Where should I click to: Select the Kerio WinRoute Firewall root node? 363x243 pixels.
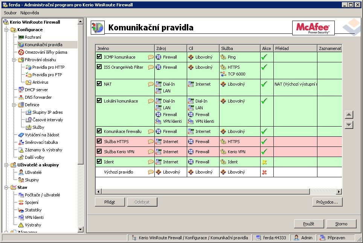(35, 22)
